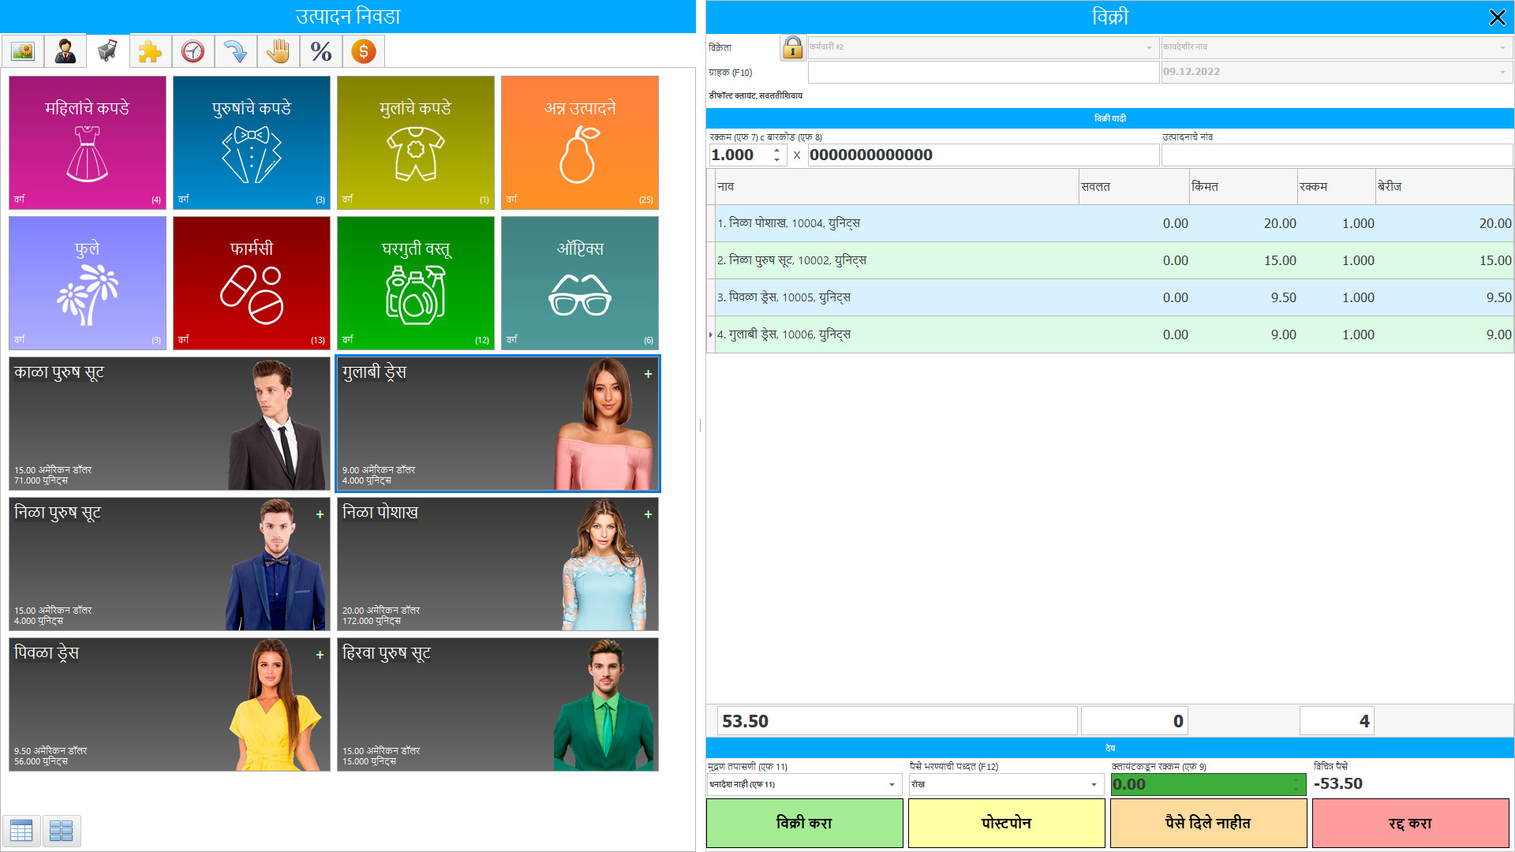Open the yellow puzzle piece tab
This screenshot has height=852, width=1515.
tap(150, 52)
